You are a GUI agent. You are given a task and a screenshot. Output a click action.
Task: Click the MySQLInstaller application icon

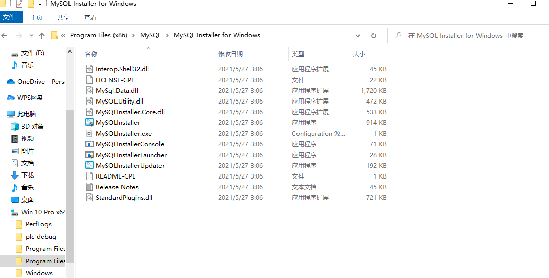[89, 122]
